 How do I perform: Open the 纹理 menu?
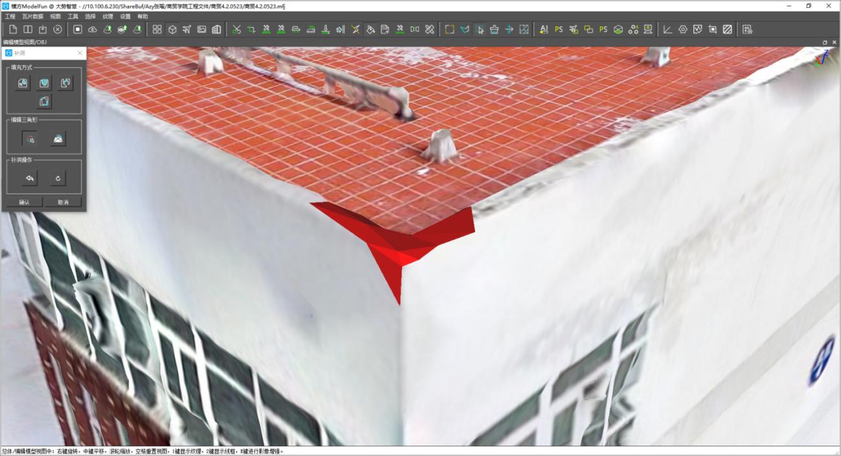coord(107,16)
